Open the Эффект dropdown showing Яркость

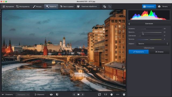coord(153,44)
